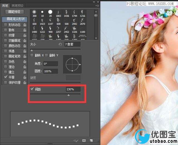
Task: Enable the 翻转 Y checkbox
Action: point(46,55)
